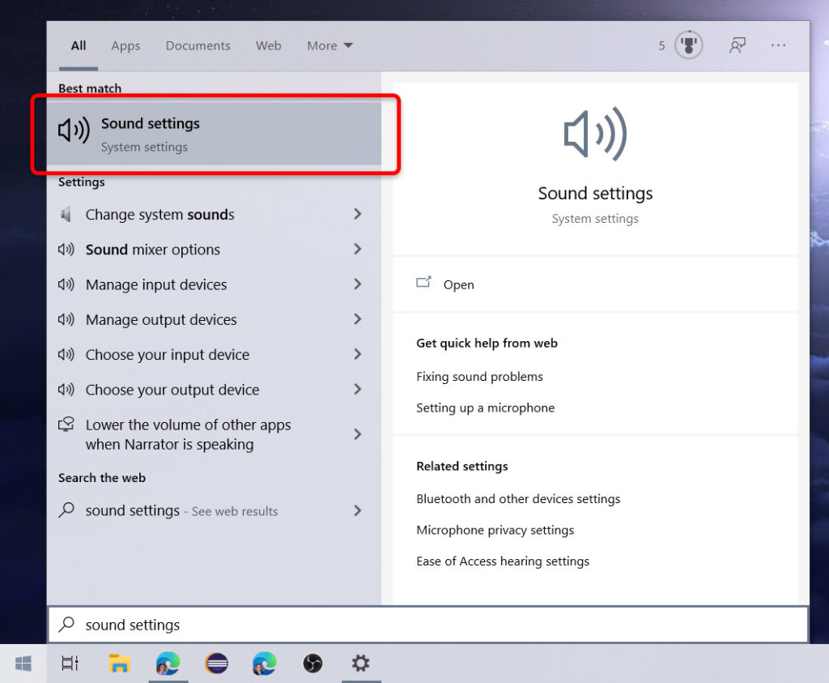Click Sound settings title in preview pane

(595, 193)
